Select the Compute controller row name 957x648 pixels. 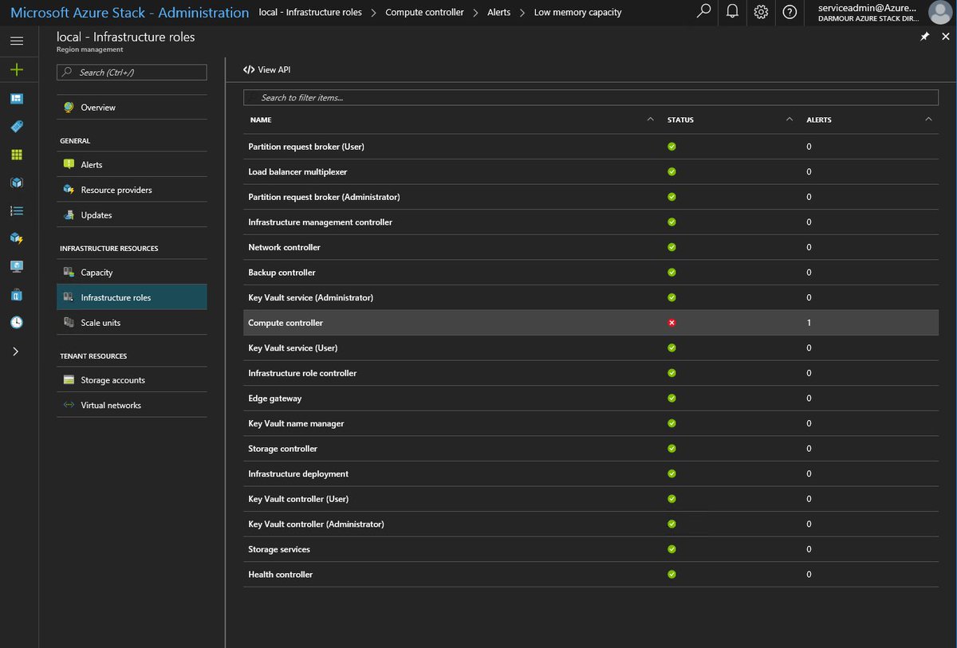point(286,323)
